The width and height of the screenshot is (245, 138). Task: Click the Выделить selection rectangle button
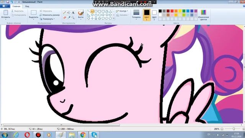34,13
